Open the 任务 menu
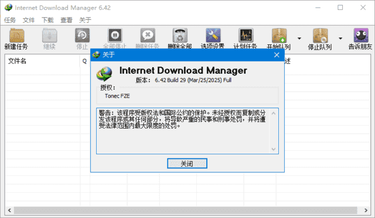This screenshot has height=218, width=375. [10, 20]
